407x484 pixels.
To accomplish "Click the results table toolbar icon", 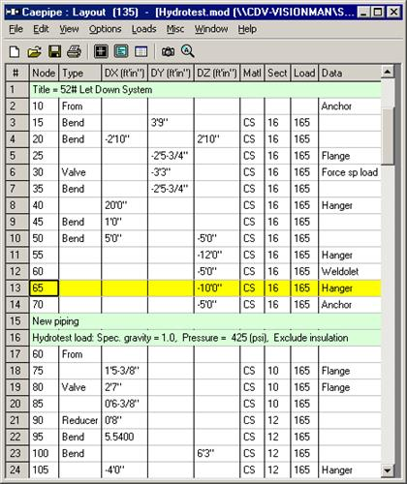I will pos(141,51).
